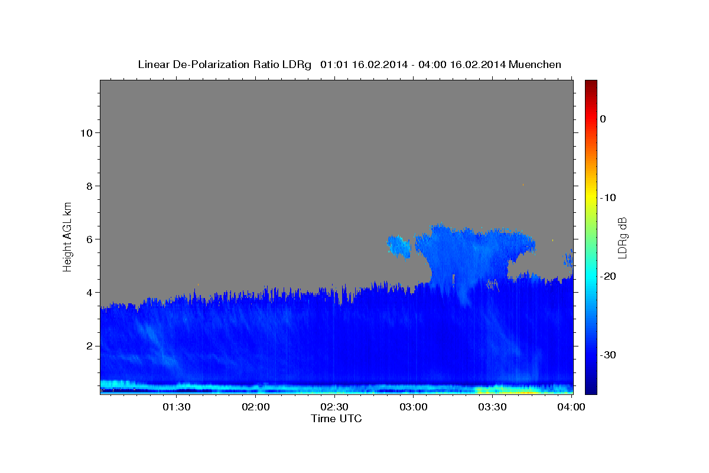Click the 'Time UTC' axis label
Viewport: 709px width, 473px height.
pyautogui.click(x=336, y=419)
